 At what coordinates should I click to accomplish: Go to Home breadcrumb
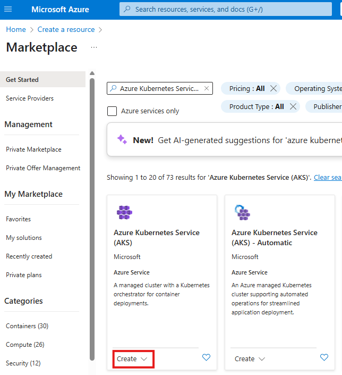(x=16, y=29)
